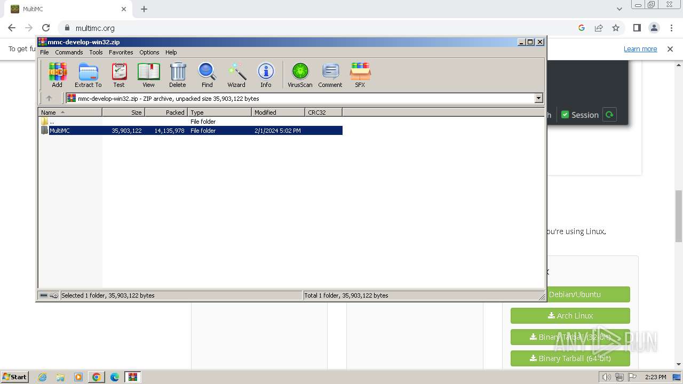Run VirusScan from the toolbar
Viewport: 683px width, 384px height.
pyautogui.click(x=300, y=75)
